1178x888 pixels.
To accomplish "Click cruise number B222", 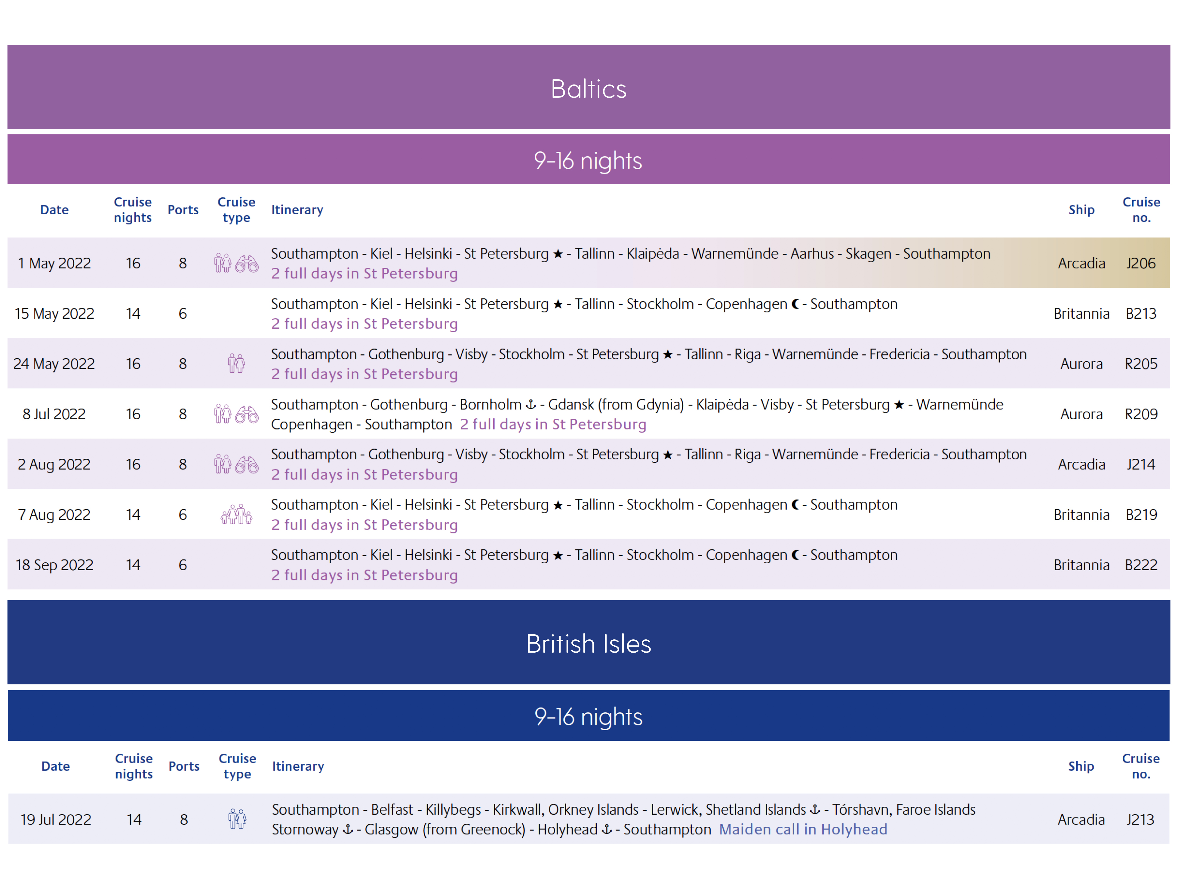I will (1141, 565).
